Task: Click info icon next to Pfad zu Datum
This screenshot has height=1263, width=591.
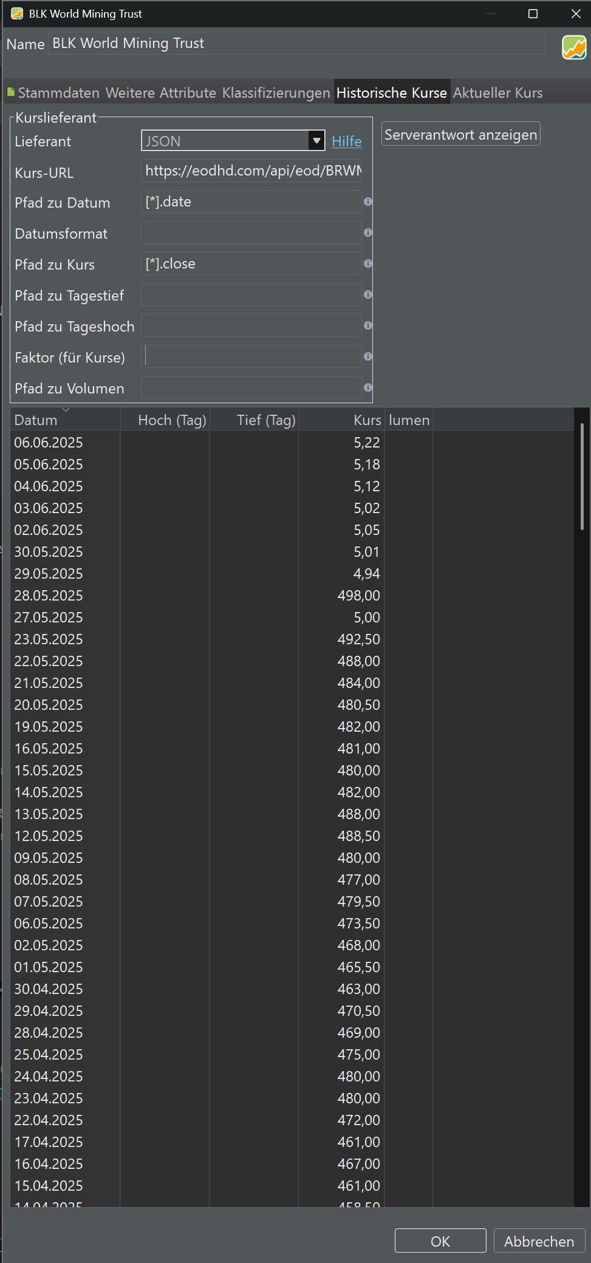Action: click(x=367, y=202)
